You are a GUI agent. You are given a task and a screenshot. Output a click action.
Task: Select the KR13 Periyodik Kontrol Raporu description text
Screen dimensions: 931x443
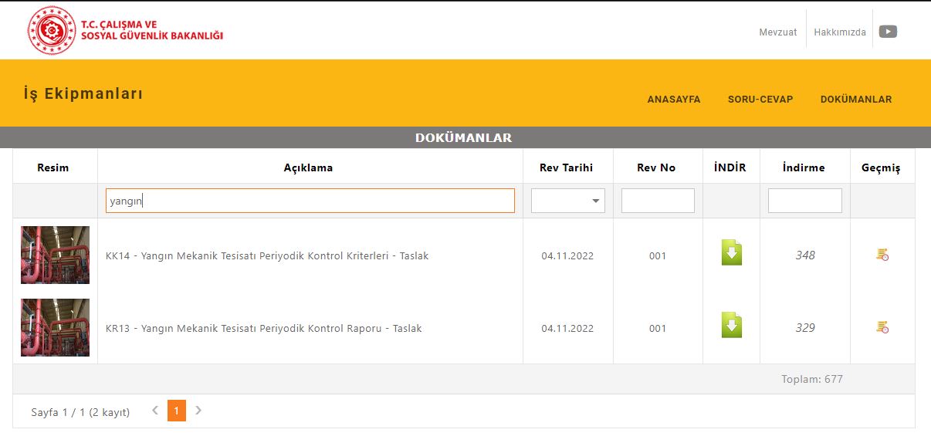pos(264,328)
